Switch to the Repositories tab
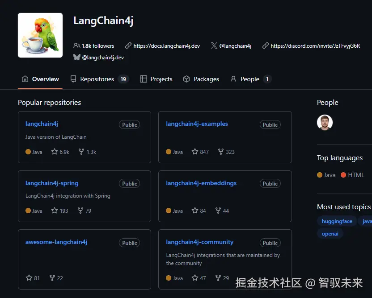Screen dimensions: 372x298 [98, 79]
